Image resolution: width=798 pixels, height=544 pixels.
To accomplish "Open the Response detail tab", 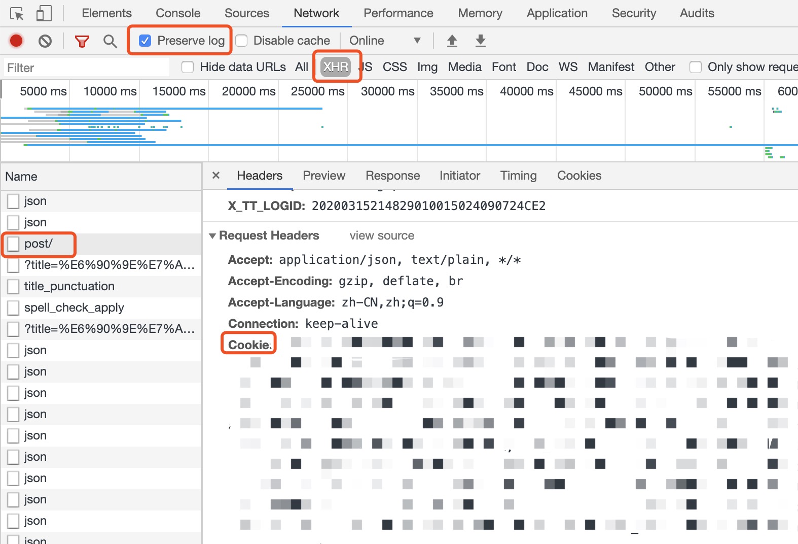I will pos(393,176).
